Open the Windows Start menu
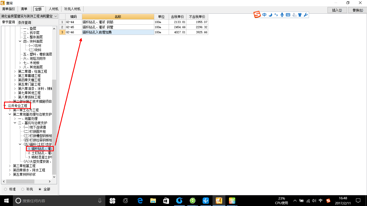Image resolution: width=367 pixels, height=206 pixels. 6,201
